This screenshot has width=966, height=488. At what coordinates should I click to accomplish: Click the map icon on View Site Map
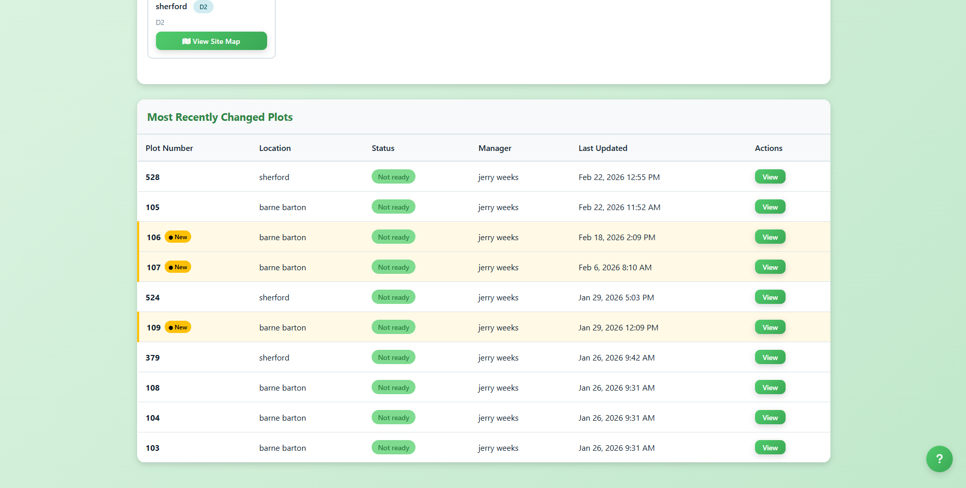coord(187,41)
